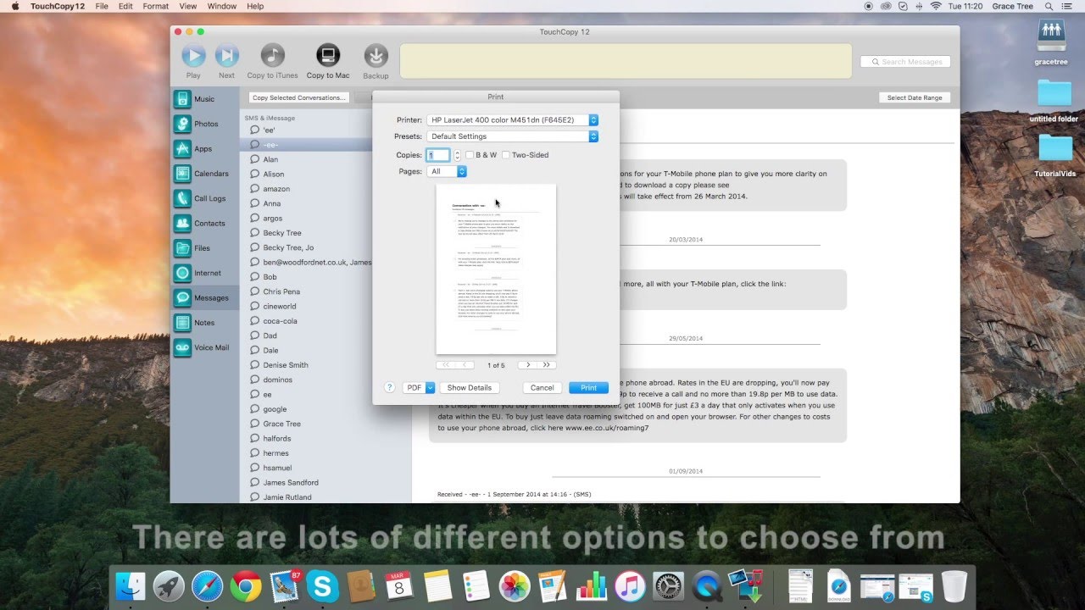The height and width of the screenshot is (610, 1085).
Task: Open the Help menu
Action: 255,6
